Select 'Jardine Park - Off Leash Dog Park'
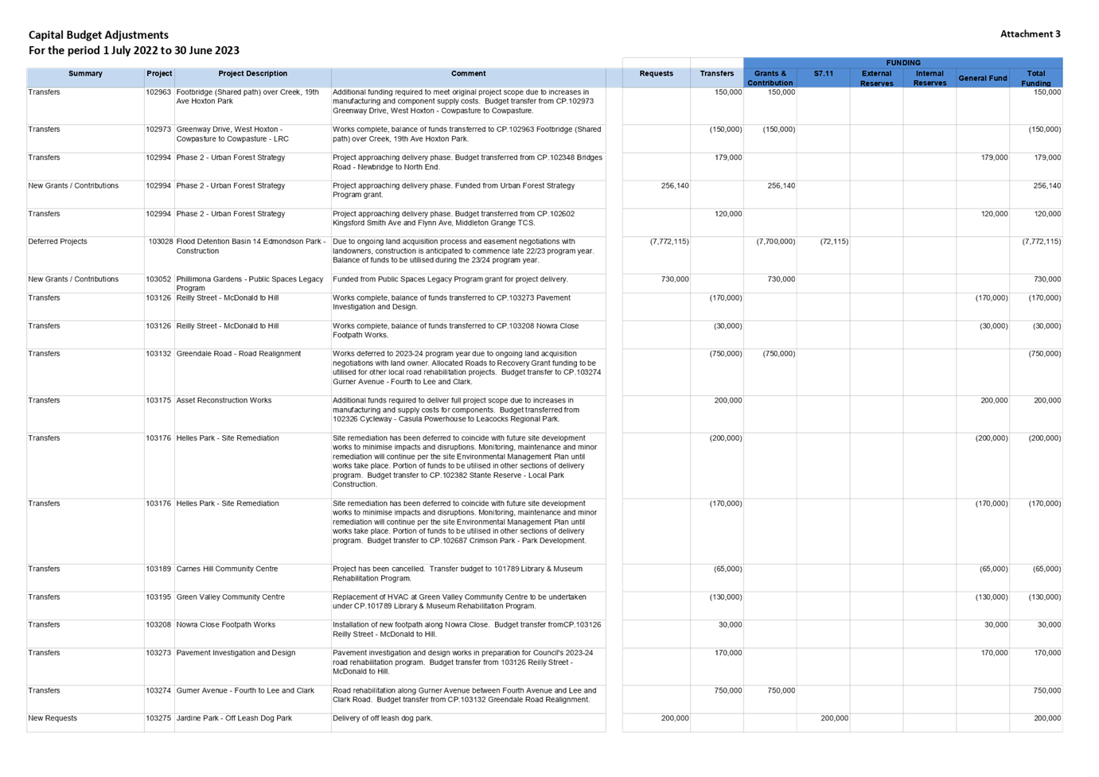The height and width of the screenshot is (777, 1099). pyautogui.click(x=234, y=719)
